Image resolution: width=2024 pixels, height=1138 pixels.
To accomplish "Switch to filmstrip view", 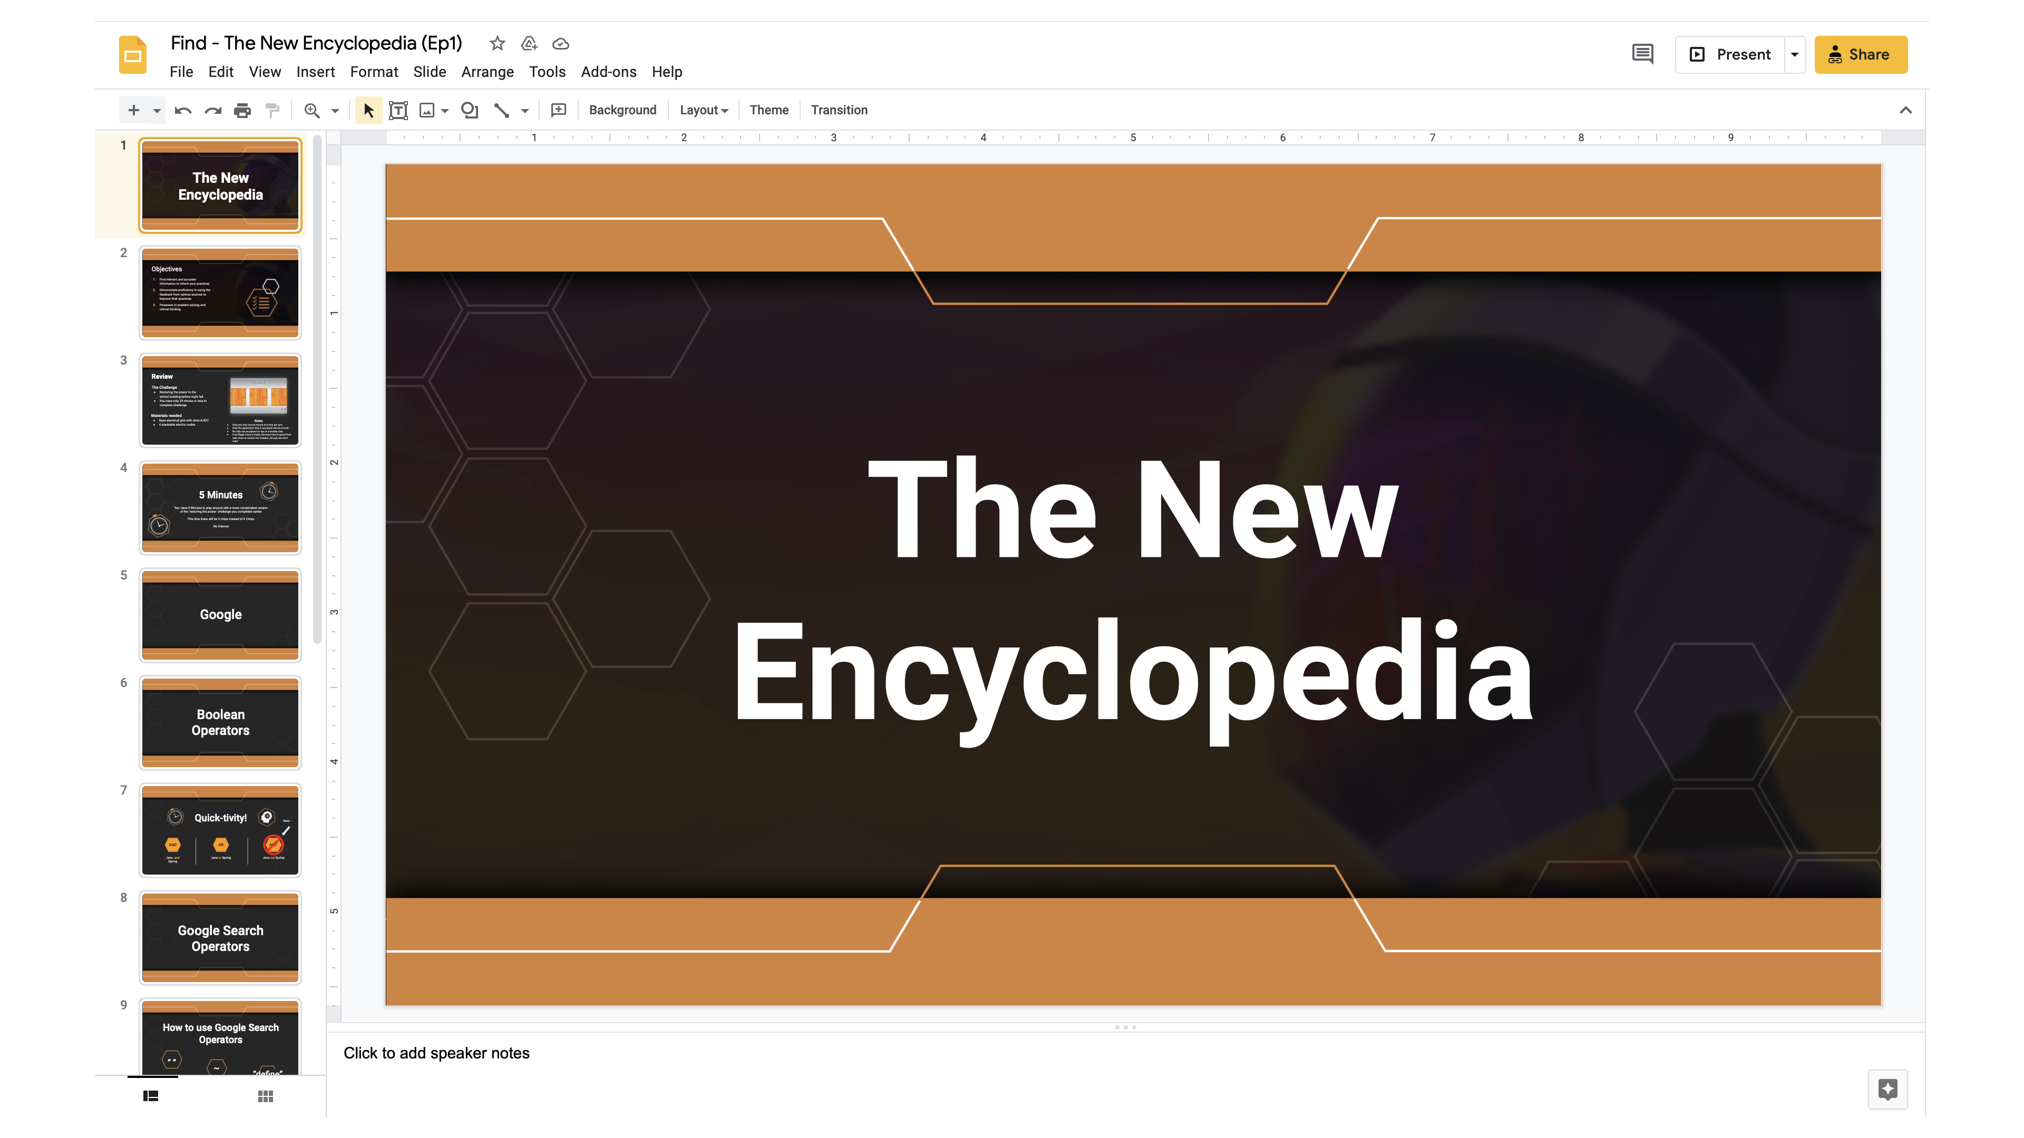I will coord(151,1096).
